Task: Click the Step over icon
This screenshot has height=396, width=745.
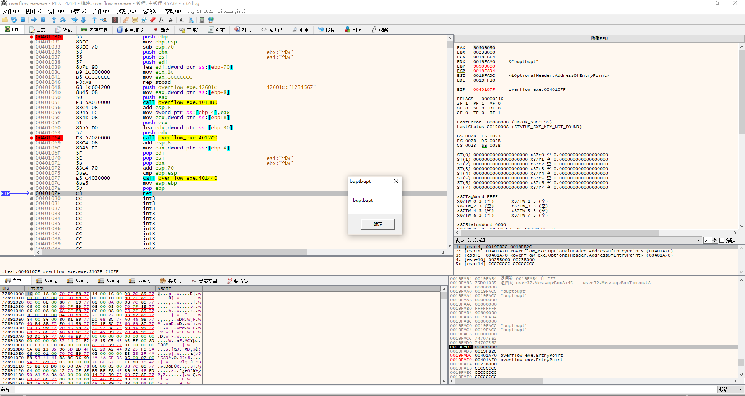Action: (63, 20)
